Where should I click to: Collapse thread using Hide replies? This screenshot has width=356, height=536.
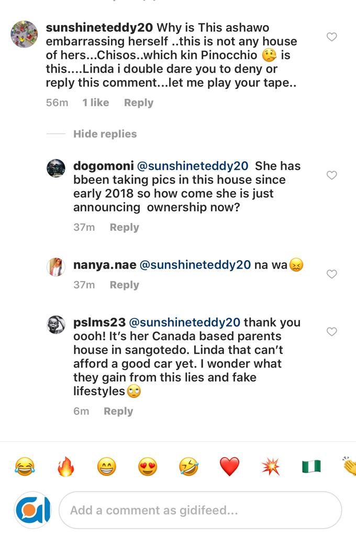105,134
